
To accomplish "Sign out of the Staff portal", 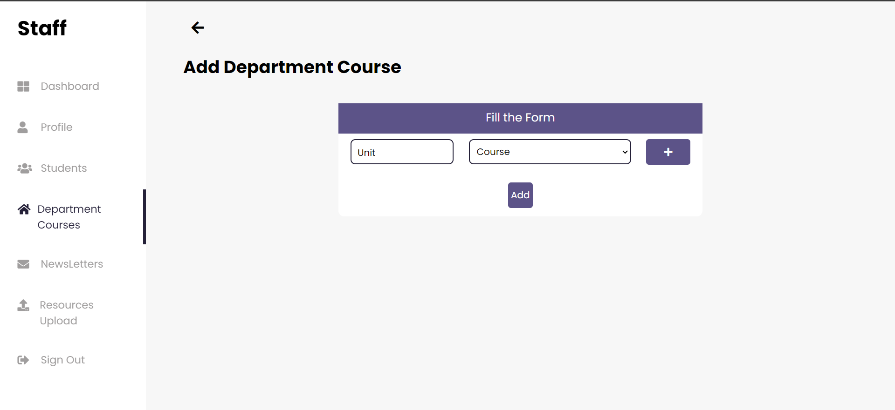I will pyautogui.click(x=62, y=360).
